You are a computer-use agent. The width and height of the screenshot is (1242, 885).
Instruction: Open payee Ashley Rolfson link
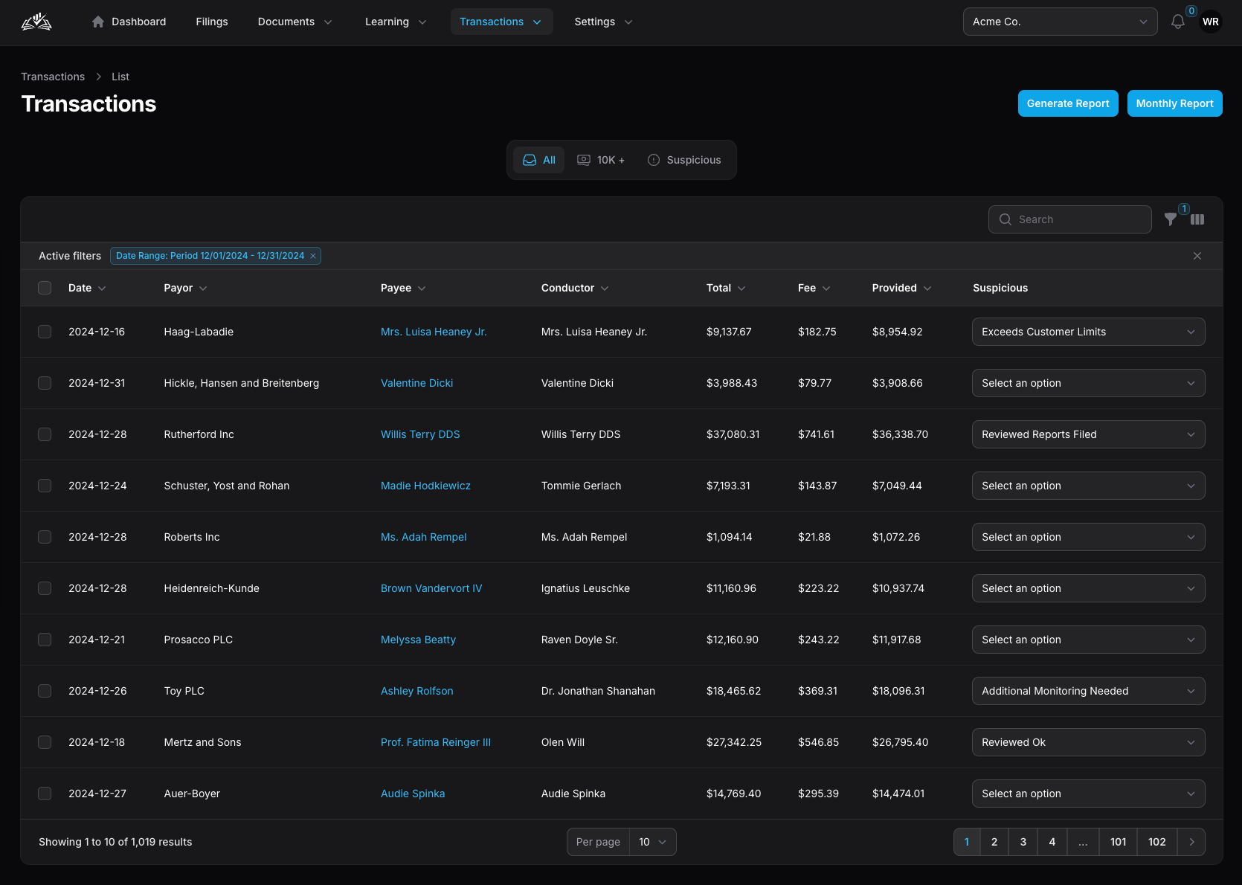(x=416, y=691)
